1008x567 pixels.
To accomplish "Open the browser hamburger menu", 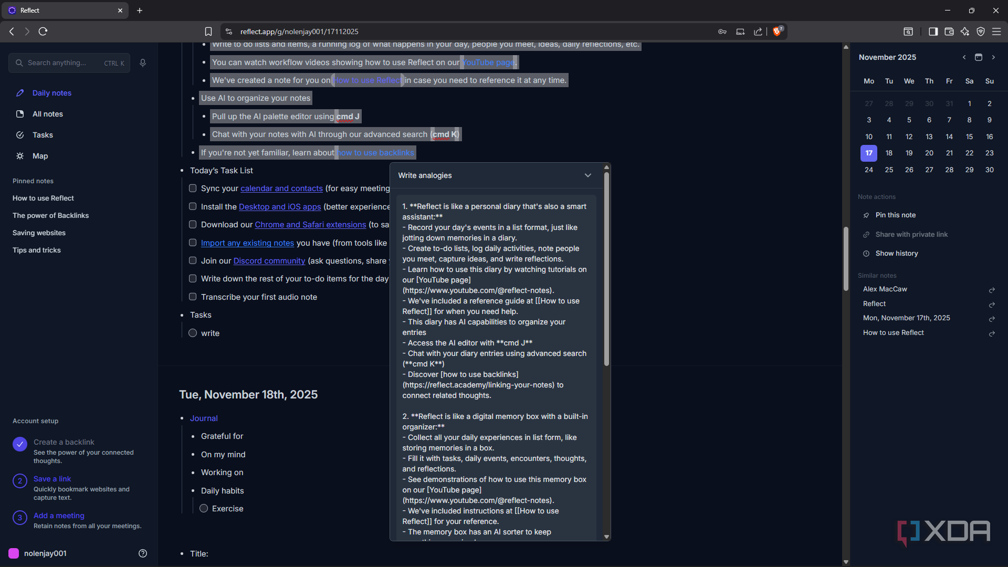I will pyautogui.click(x=996, y=31).
